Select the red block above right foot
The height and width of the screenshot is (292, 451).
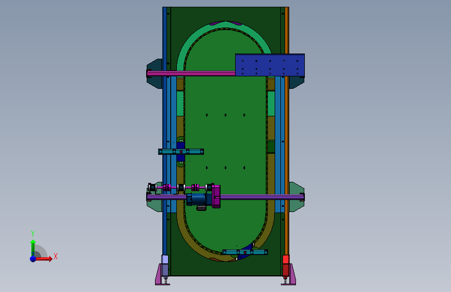(286, 266)
